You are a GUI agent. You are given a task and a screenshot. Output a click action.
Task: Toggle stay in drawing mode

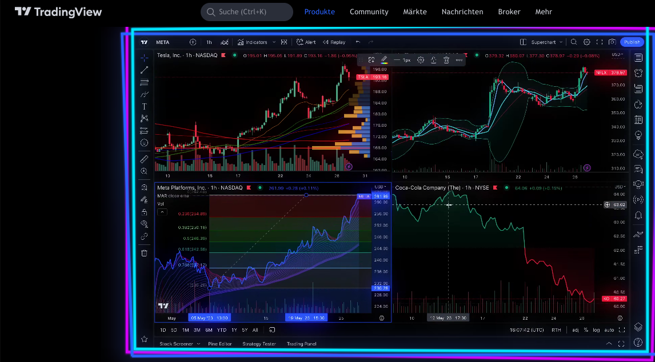pyautogui.click(x=144, y=200)
